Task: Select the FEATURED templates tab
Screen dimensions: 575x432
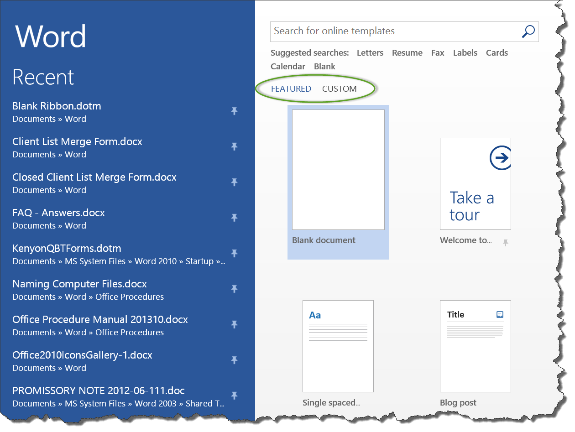Action: pos(291,89)
